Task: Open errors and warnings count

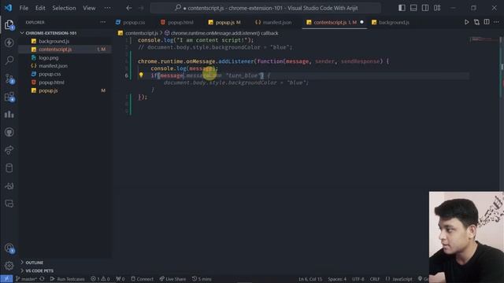Action: (100, 279)
